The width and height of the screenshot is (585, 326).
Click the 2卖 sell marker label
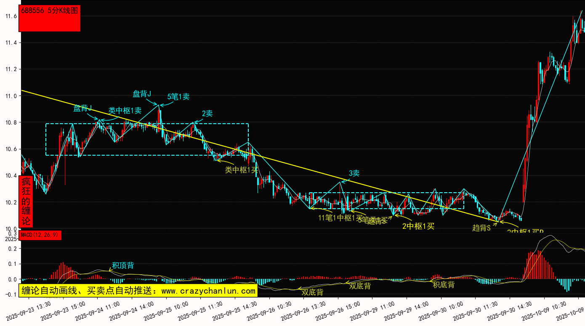point(207,113)
